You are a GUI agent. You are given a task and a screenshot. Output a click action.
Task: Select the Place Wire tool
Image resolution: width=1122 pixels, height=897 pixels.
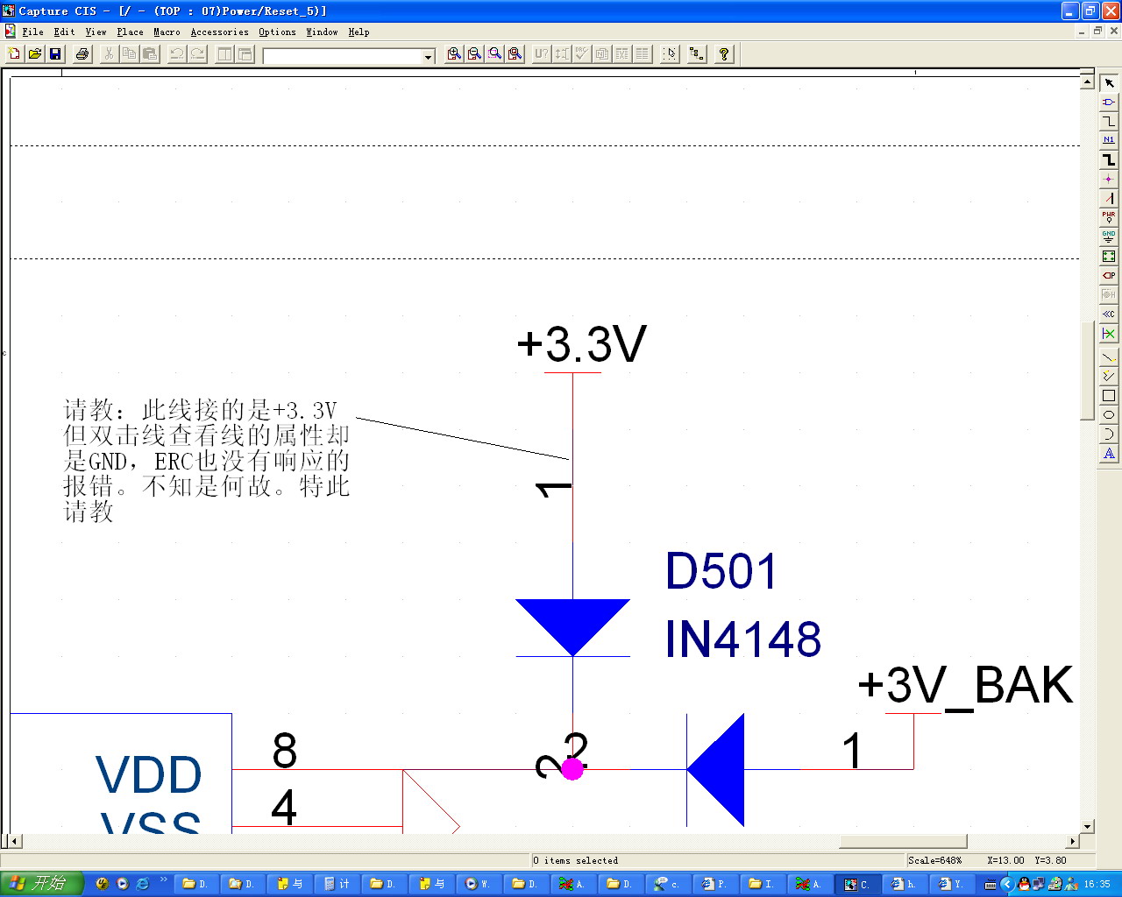[1109, 122]
